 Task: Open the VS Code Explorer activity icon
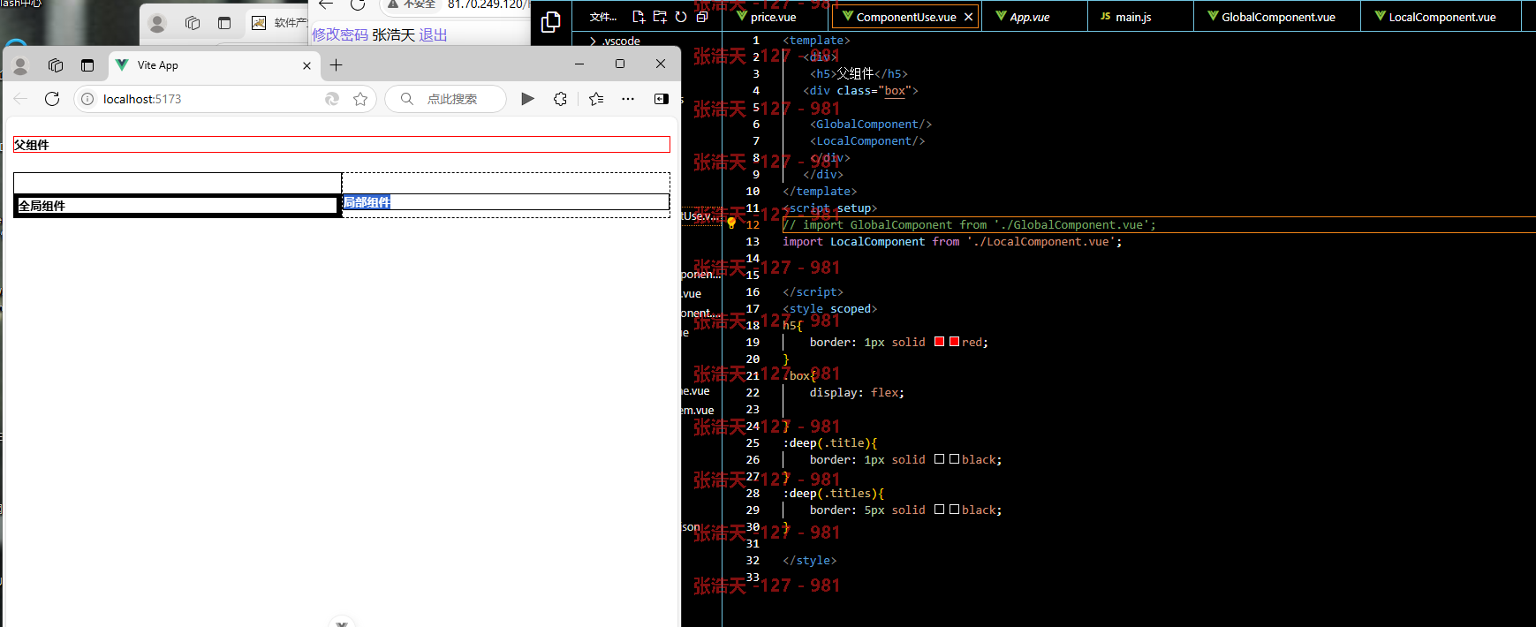click(x=550, y=22)
